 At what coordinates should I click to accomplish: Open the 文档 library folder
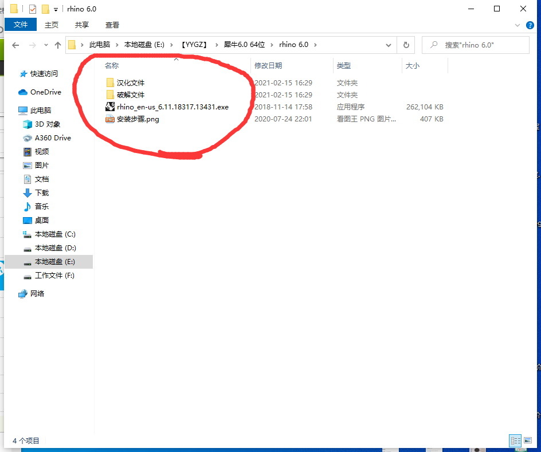[x=41, y=179]
